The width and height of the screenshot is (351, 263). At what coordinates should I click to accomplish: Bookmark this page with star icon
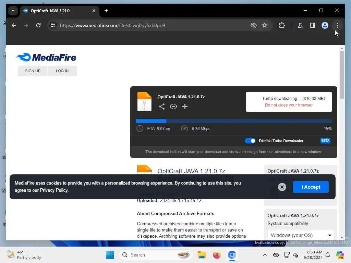(265, 25)
